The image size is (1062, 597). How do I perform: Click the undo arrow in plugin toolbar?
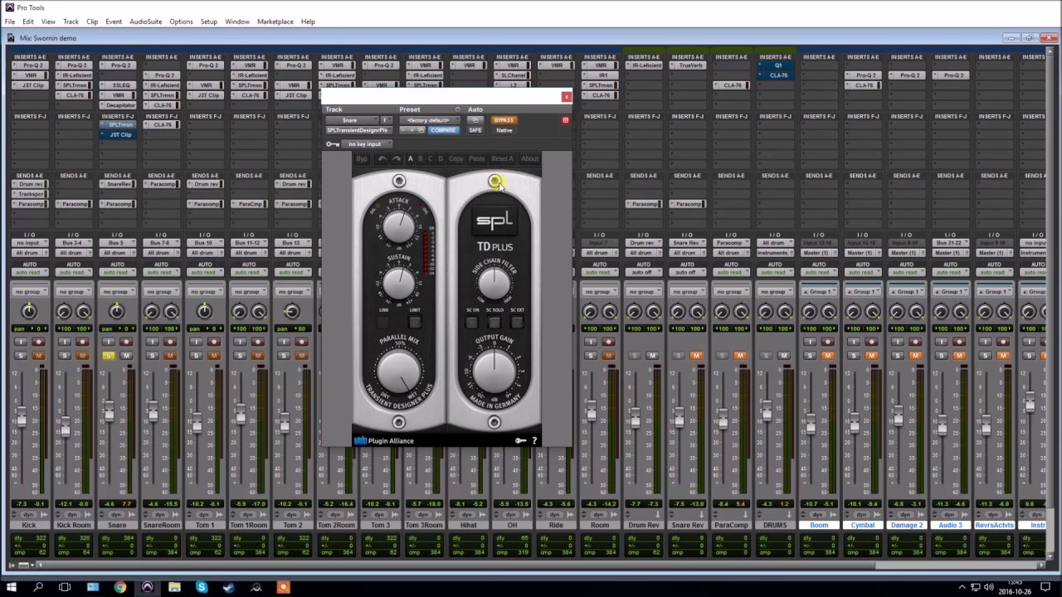tap(382, 158)
